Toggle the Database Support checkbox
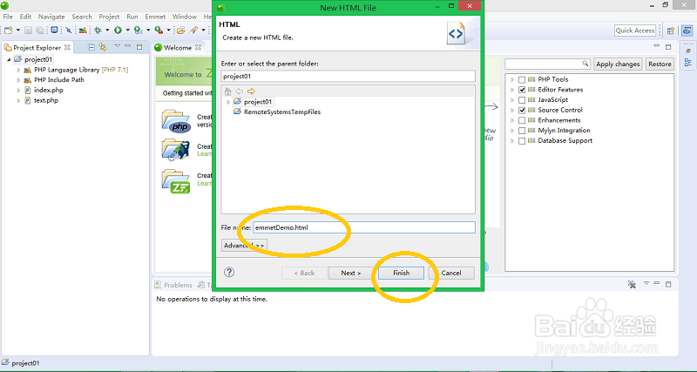Screen dimensions: 697x372 [x=522, y=141]
